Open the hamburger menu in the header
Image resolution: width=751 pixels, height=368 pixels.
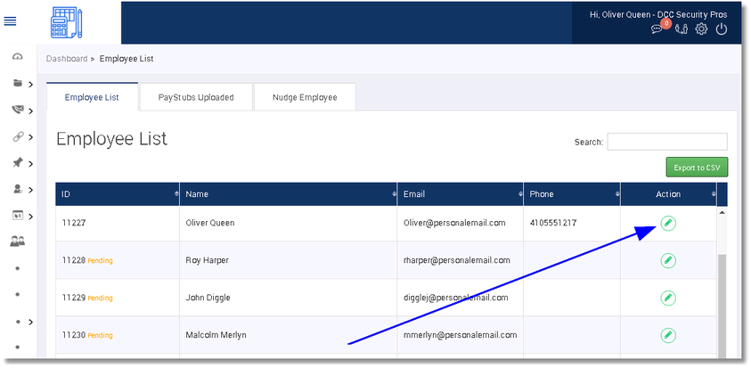(x=10, y=21)
